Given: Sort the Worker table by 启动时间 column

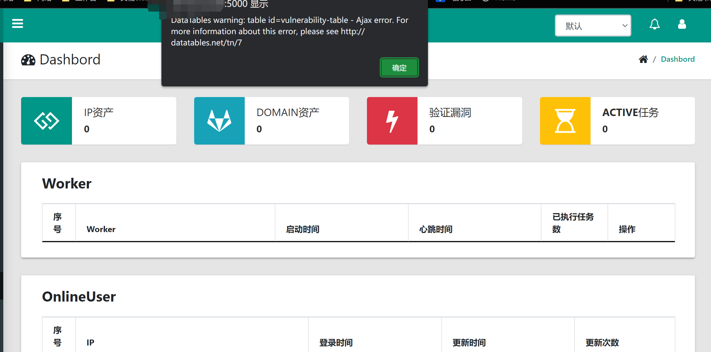Looking at the screenshot, I should click(x=302, y=229).
